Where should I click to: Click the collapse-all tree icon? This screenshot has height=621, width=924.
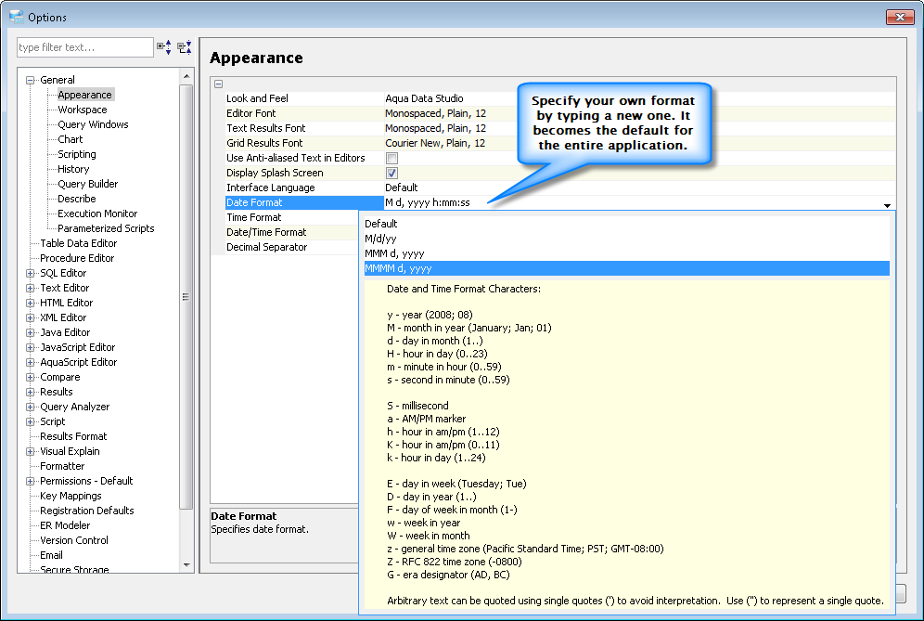coord(185,47)
